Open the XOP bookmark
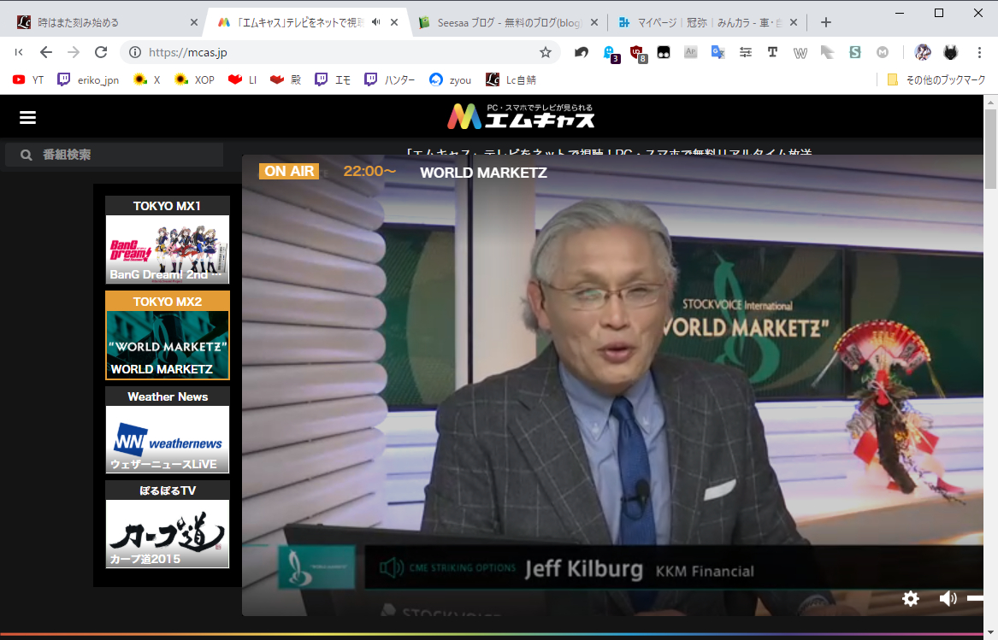Screen dimensions: 998x640 (194, 79)
